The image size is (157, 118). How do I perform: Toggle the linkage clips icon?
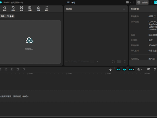130,69
